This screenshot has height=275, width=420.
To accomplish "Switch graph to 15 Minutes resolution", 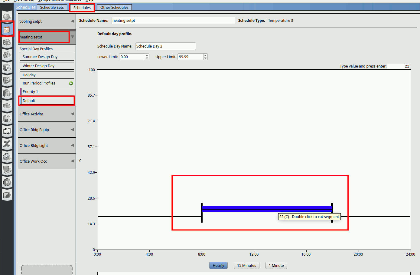I will click(x=246, y=265).
